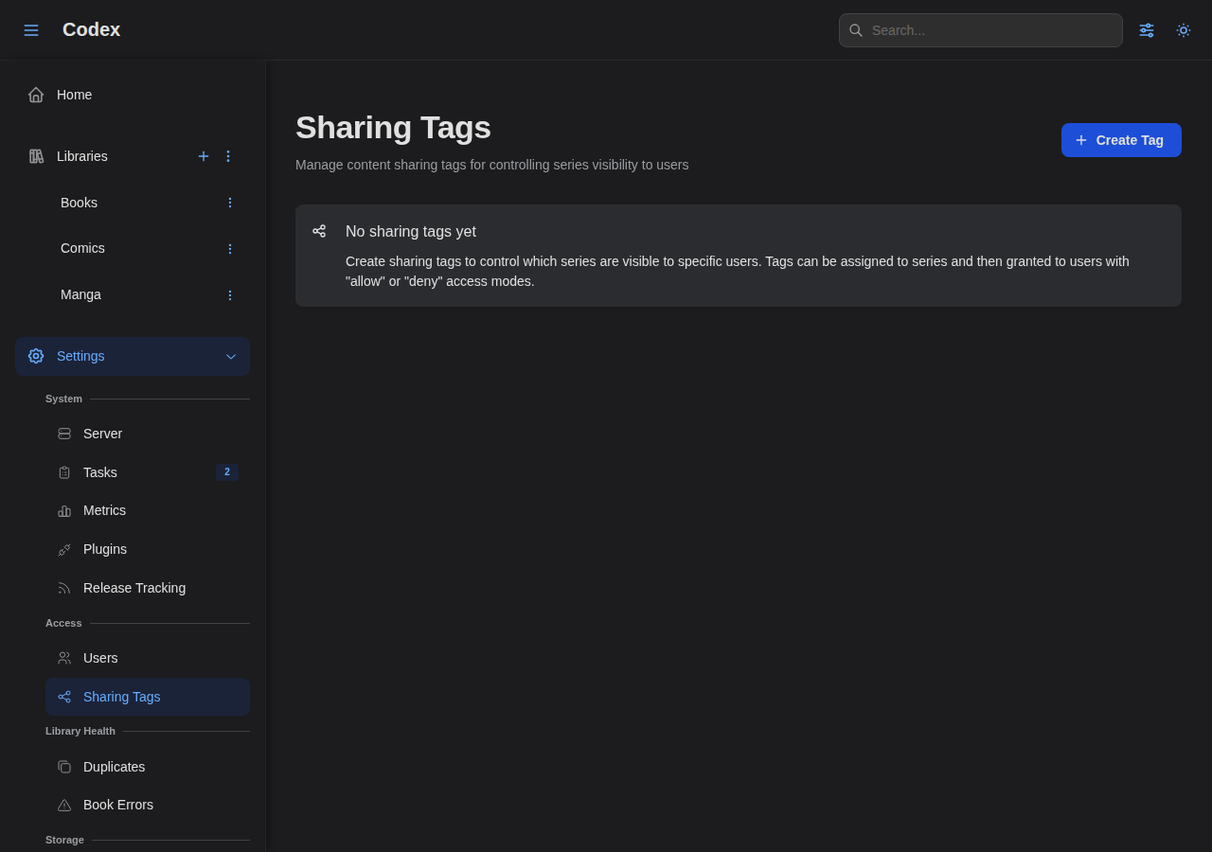The image size is (1212, 852).
Task: Click the Home house icon
Action: (36, 95)
